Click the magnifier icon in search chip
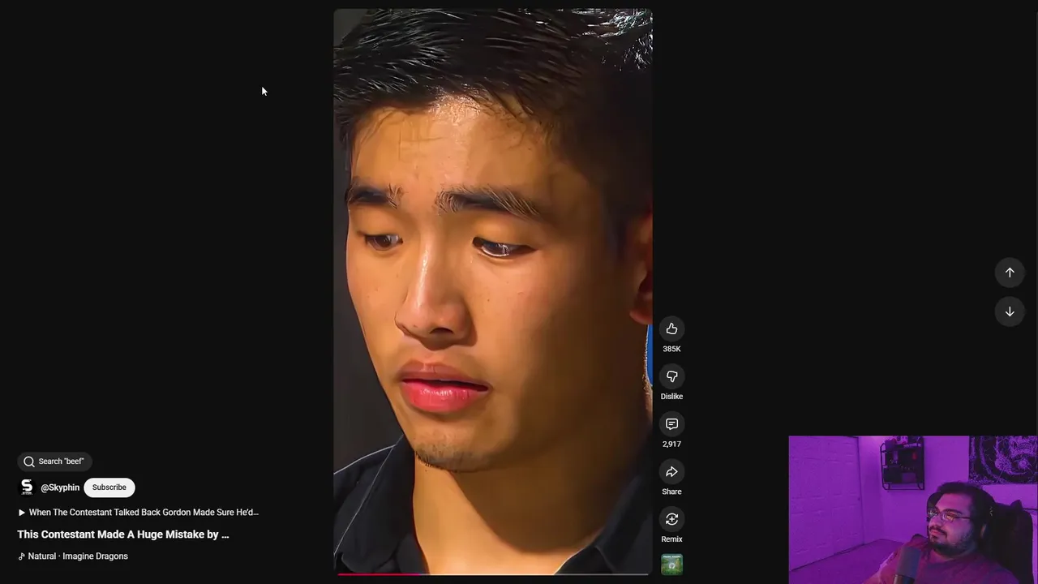 pyautogui.click(x=29, y=462)
